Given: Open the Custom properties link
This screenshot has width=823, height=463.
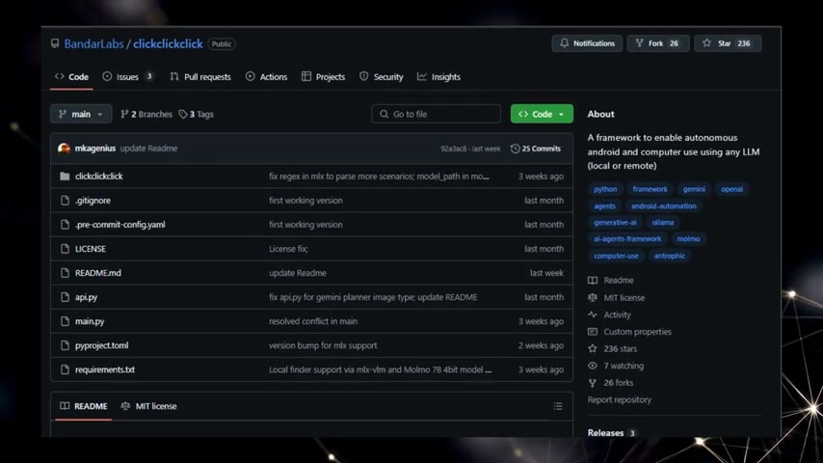Looking at the screenshot, I should coord(630,332).
